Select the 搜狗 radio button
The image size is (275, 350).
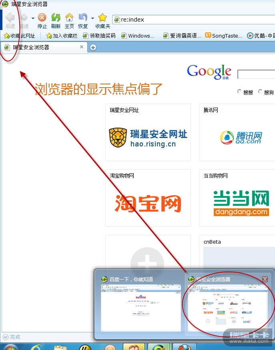[260, 92]
